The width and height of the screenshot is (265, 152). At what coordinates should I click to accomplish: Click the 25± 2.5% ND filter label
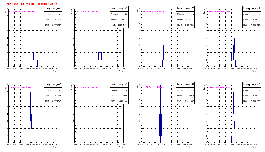coord(220,12)
